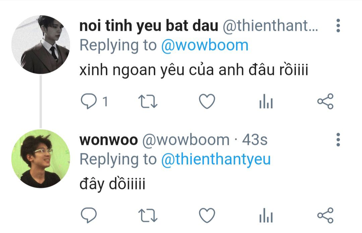Open display name 'noi tinh yeu bat dau'
362x233 pixels.
tap(149, 25)
